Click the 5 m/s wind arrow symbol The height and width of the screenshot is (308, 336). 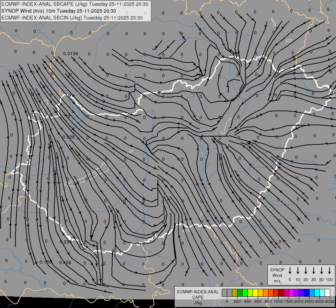coord(290,271)
